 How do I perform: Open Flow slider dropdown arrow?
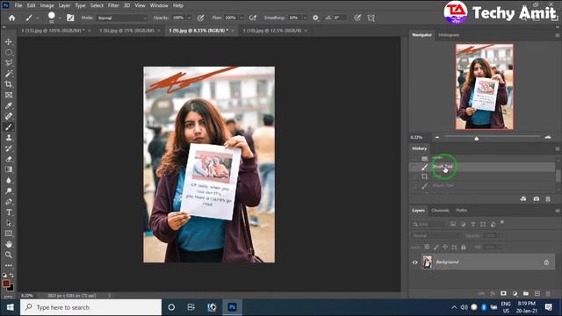[x=241, y=18]
